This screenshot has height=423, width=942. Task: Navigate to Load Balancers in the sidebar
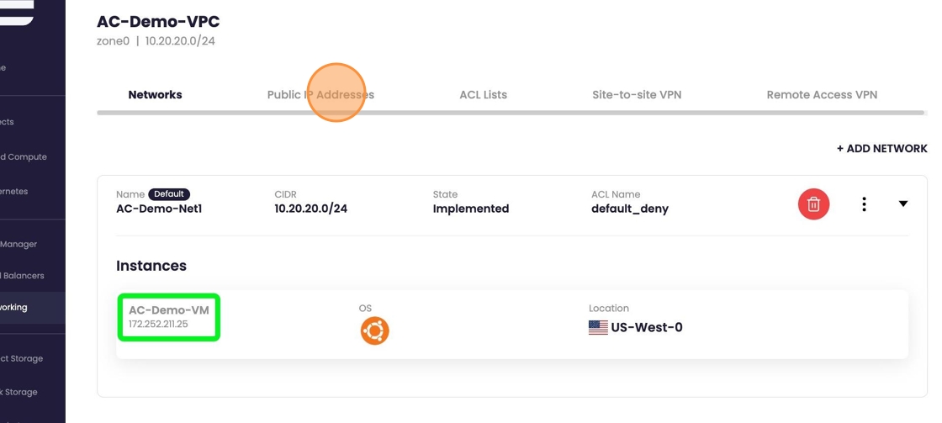coord(23,276)
